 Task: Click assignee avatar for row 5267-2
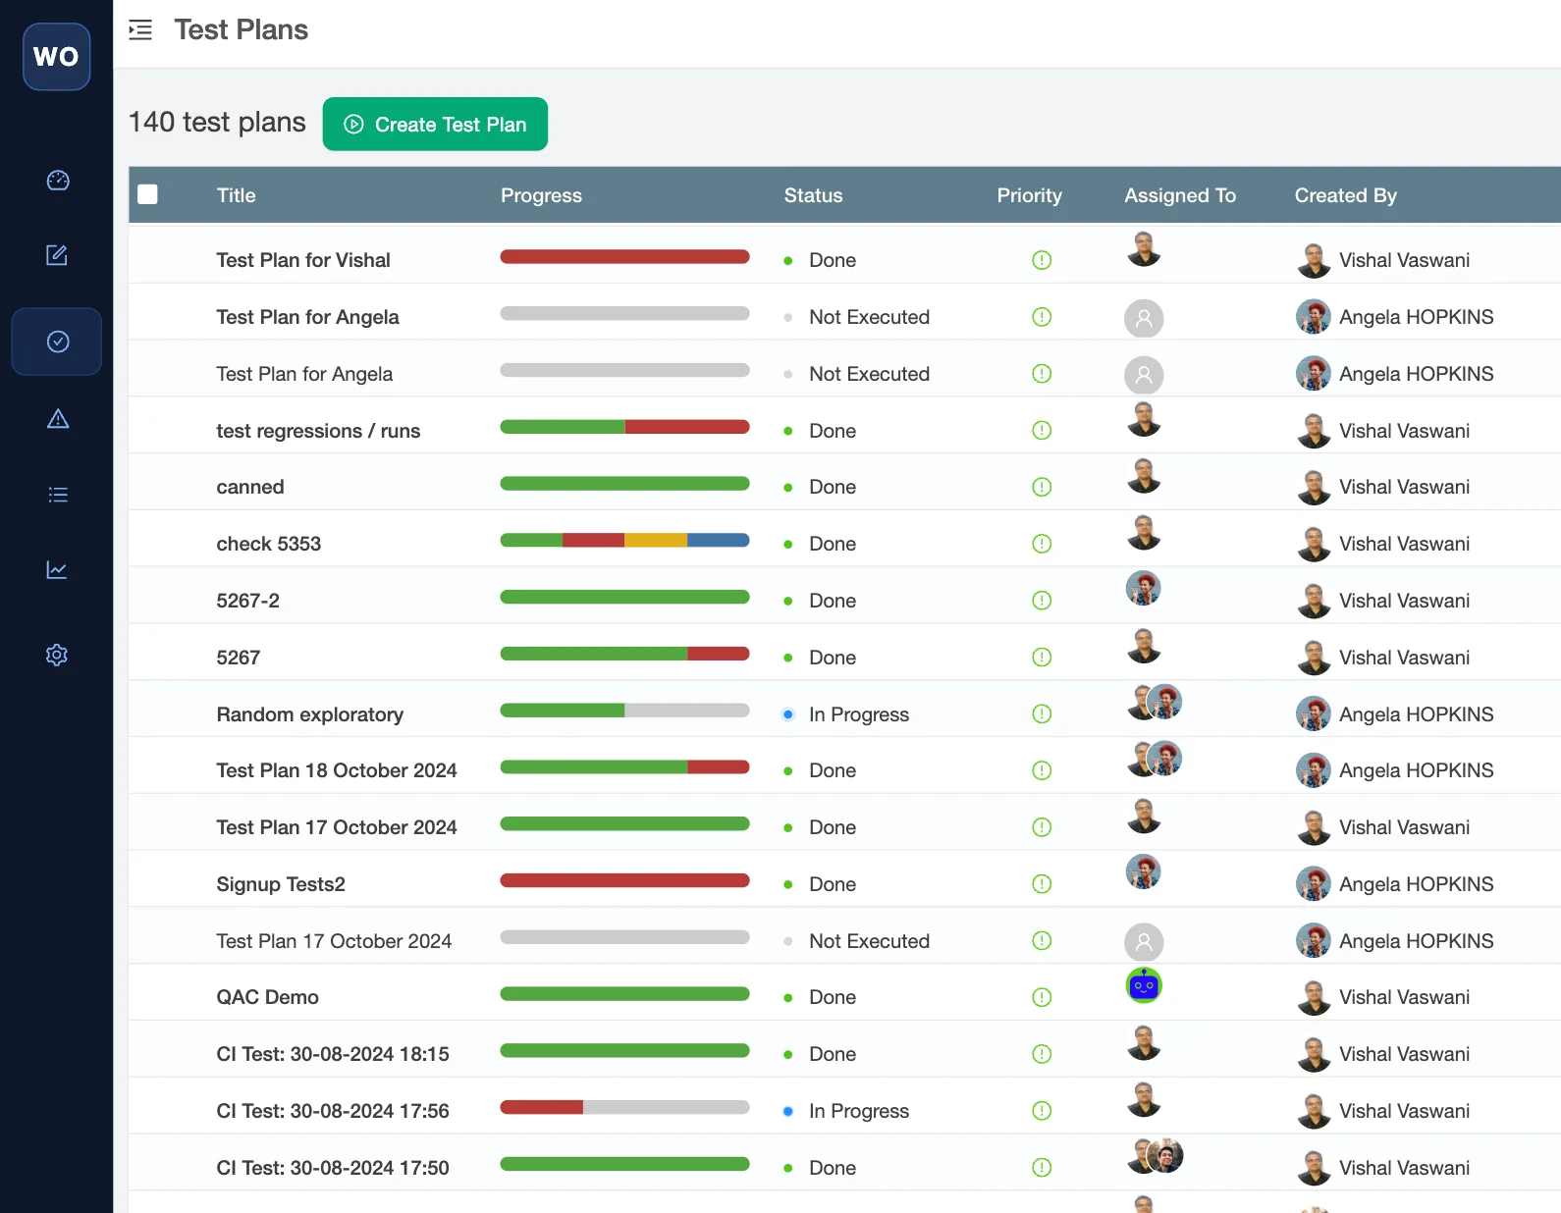[1143, 588]
